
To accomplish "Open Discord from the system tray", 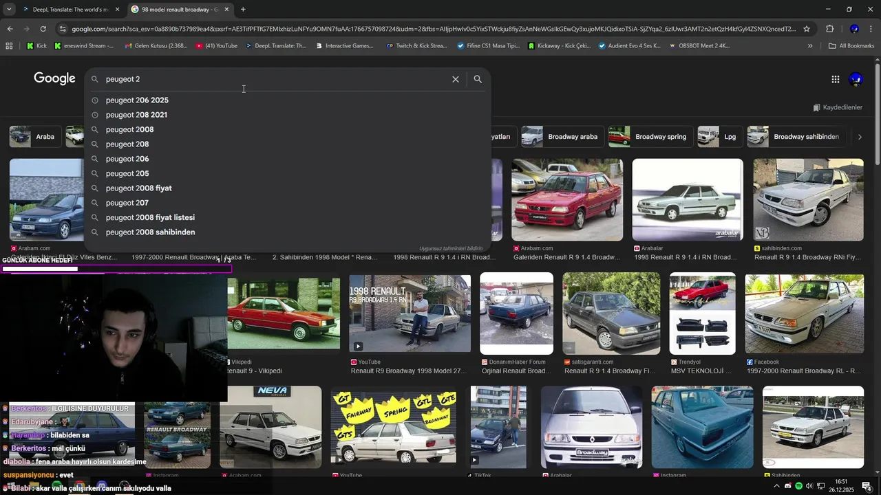I will [788, 486].
